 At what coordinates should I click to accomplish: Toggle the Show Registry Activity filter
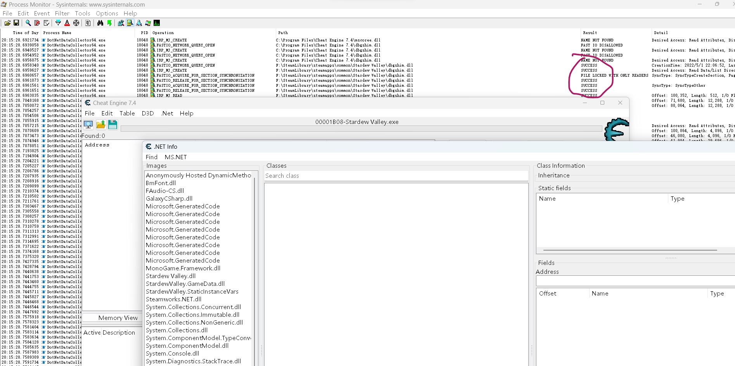click(x=121, y=23)
